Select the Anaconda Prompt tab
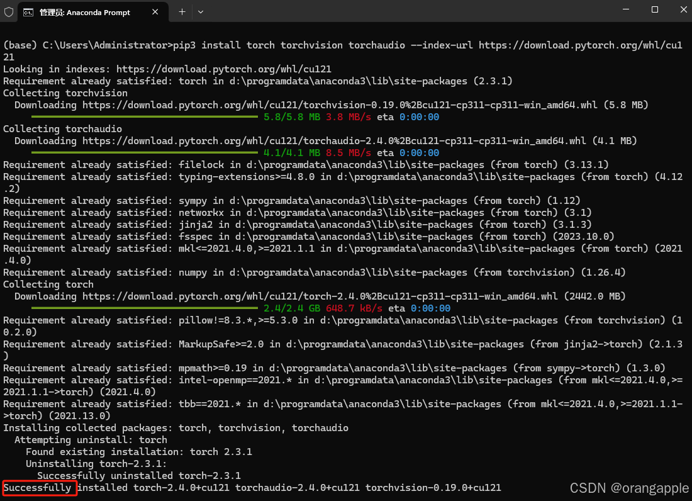 tap(92, 12)
